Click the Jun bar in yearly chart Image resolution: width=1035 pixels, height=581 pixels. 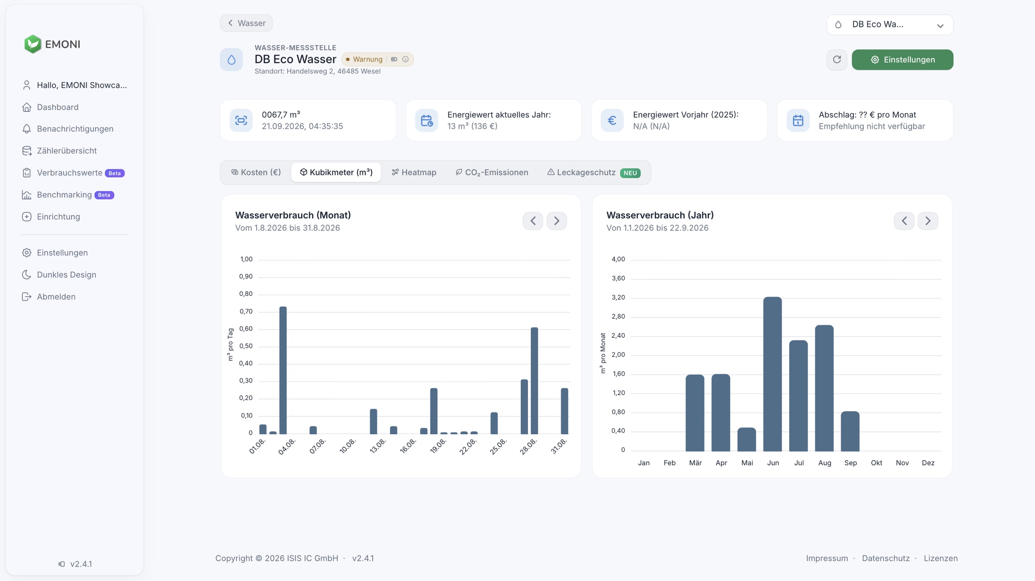(772, 374)
